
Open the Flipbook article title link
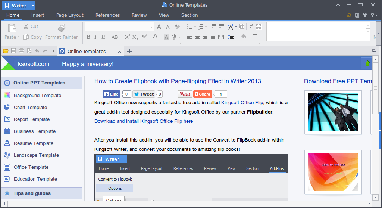click(x=178, y=81)
